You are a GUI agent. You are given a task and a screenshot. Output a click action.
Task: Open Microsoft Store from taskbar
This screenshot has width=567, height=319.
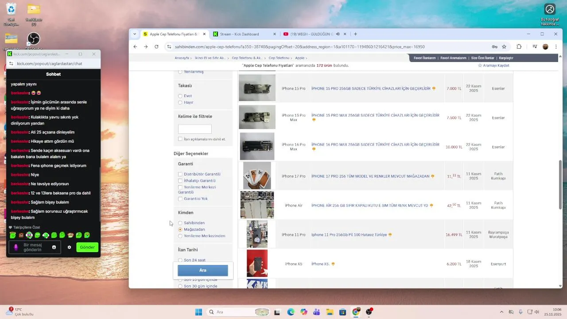(342, 312)
